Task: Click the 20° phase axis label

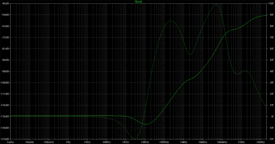Action: [x=272, y=94]
